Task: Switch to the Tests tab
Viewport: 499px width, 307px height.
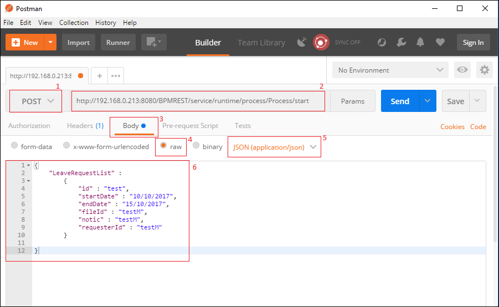Action: [x=243, y=126]
